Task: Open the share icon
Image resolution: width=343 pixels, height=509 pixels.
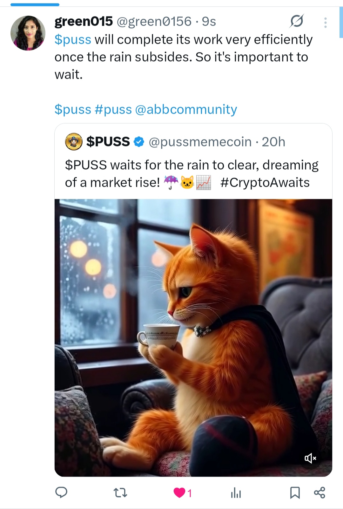Action: click(x=319, y=493)
